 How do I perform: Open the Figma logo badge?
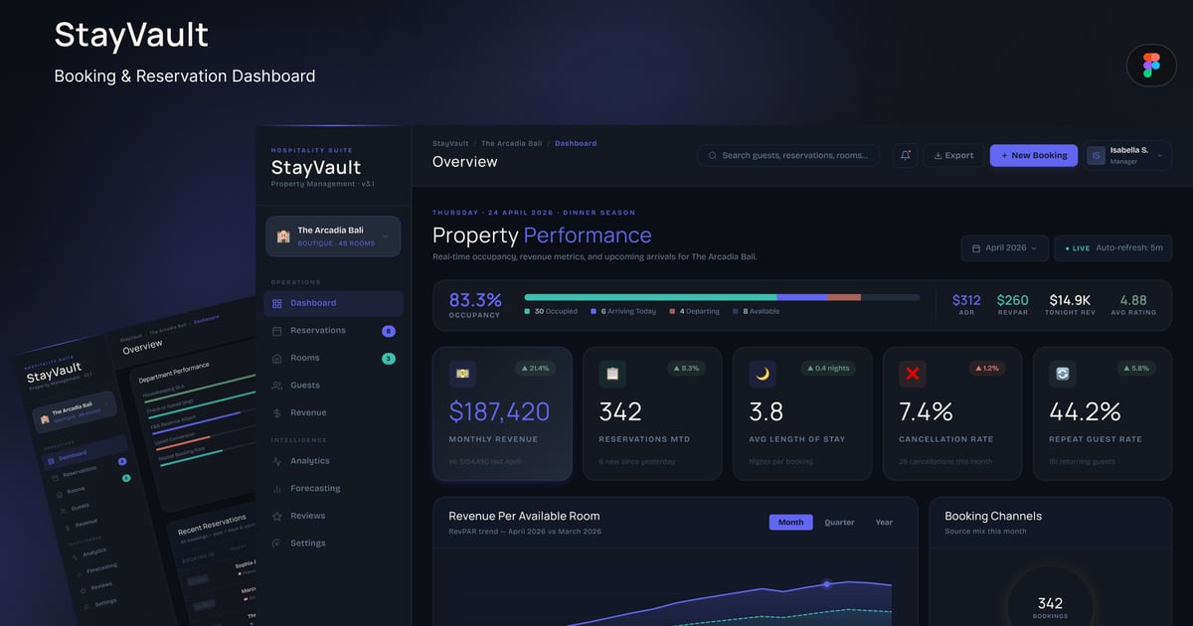1151,66
